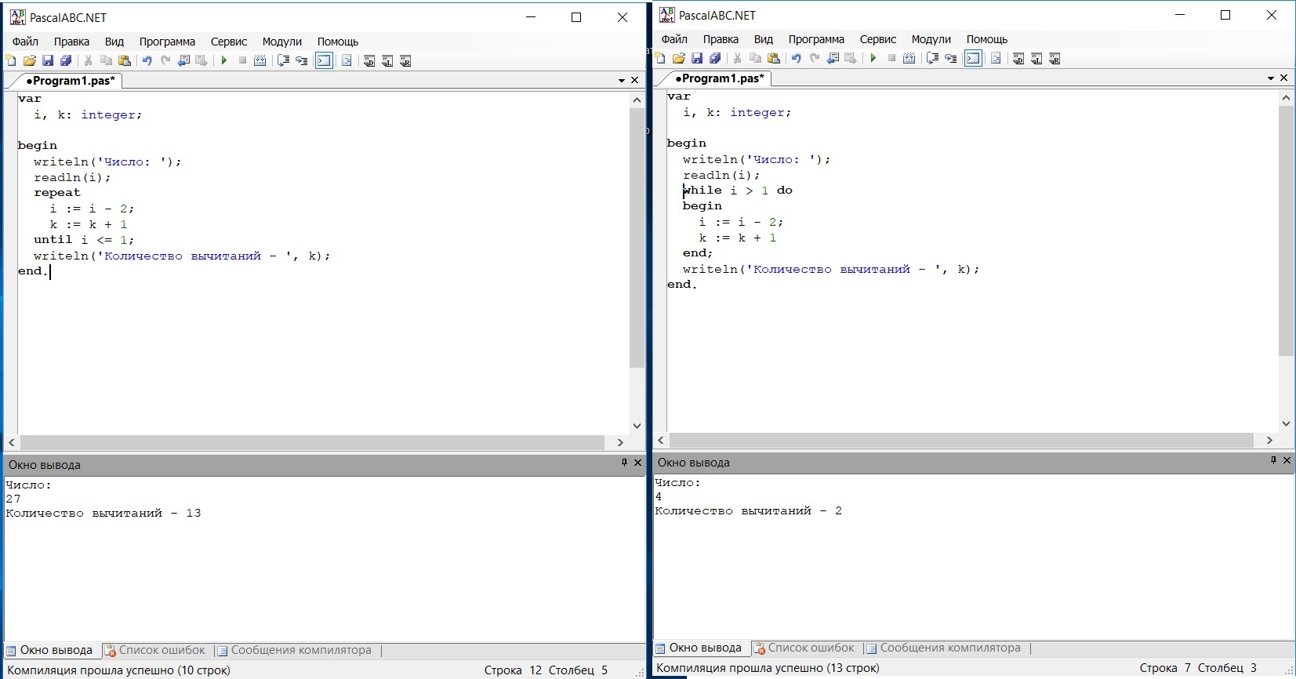Create new file in repeat-loop window toolbar

coord(11,60)
